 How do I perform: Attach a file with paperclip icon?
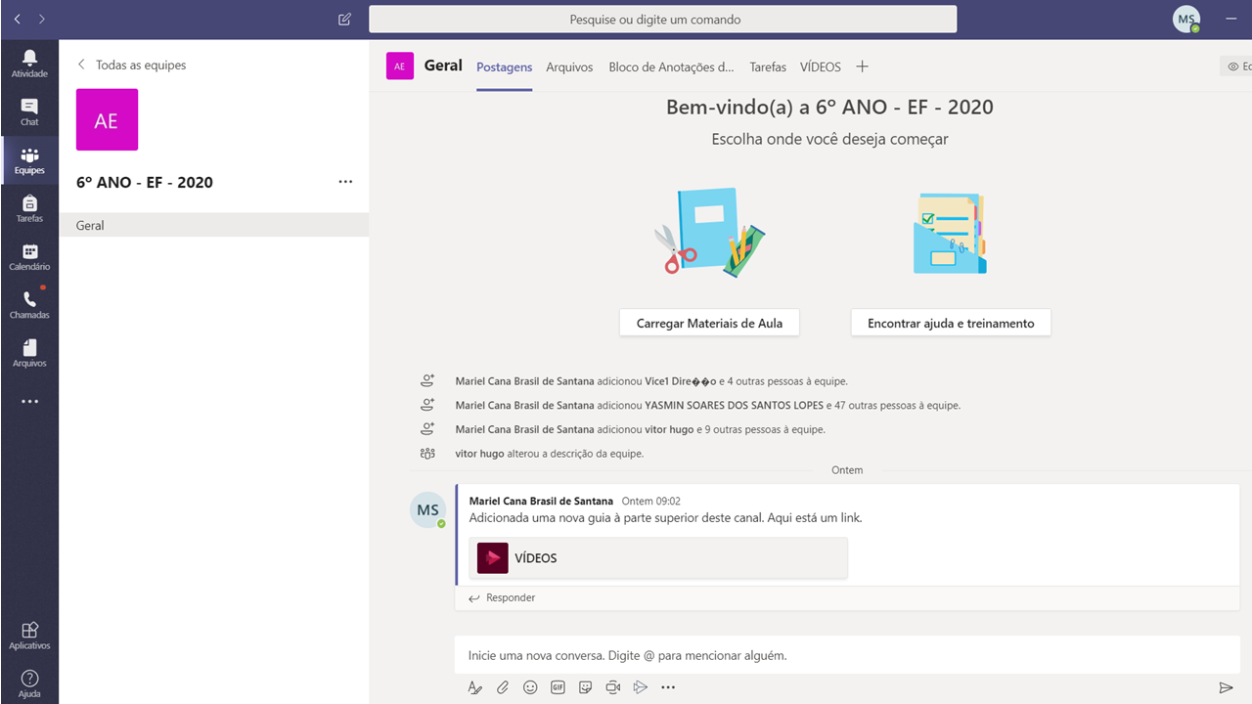point(503,687)
